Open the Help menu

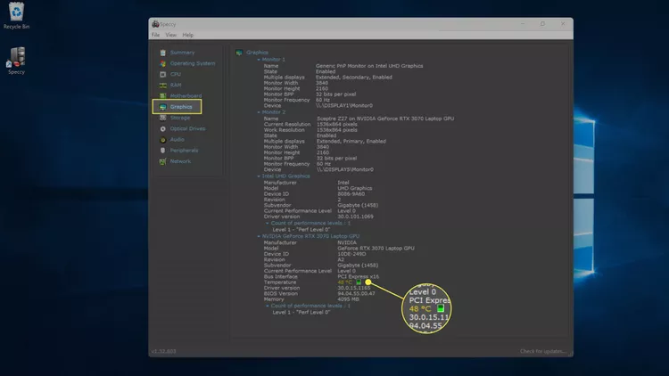pos(188,35)
